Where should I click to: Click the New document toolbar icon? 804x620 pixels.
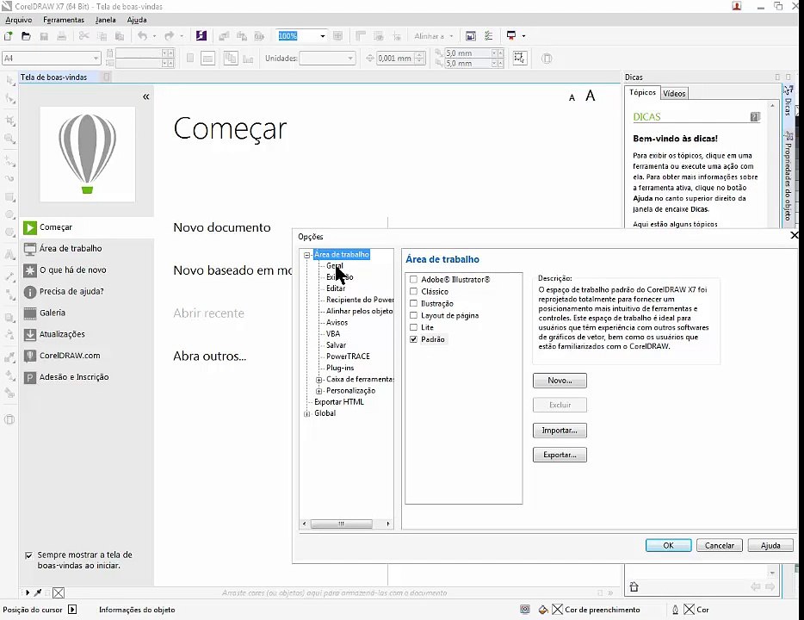[x=9, y=36]
